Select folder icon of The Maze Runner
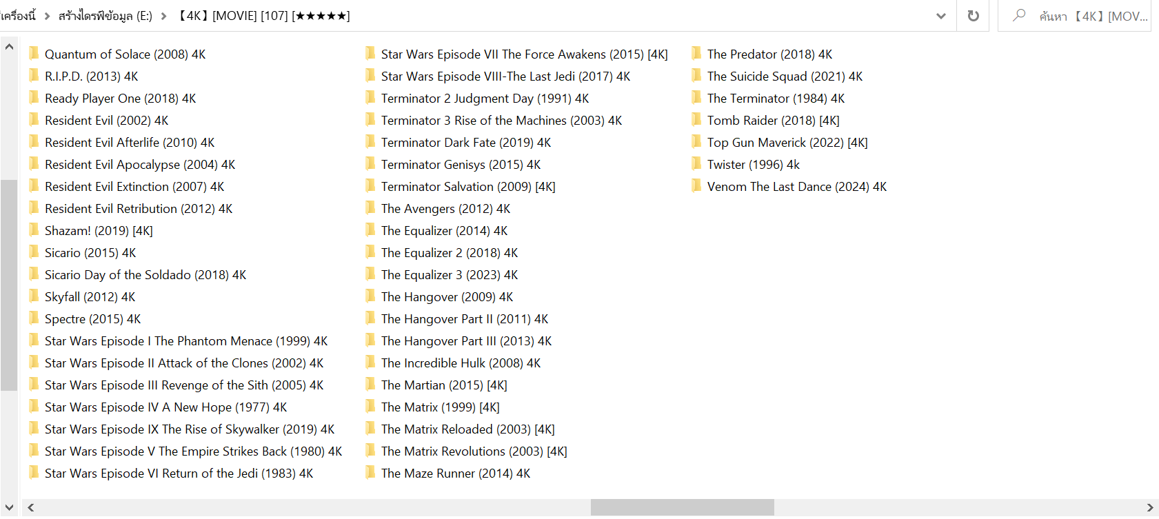 click(370, 473)
